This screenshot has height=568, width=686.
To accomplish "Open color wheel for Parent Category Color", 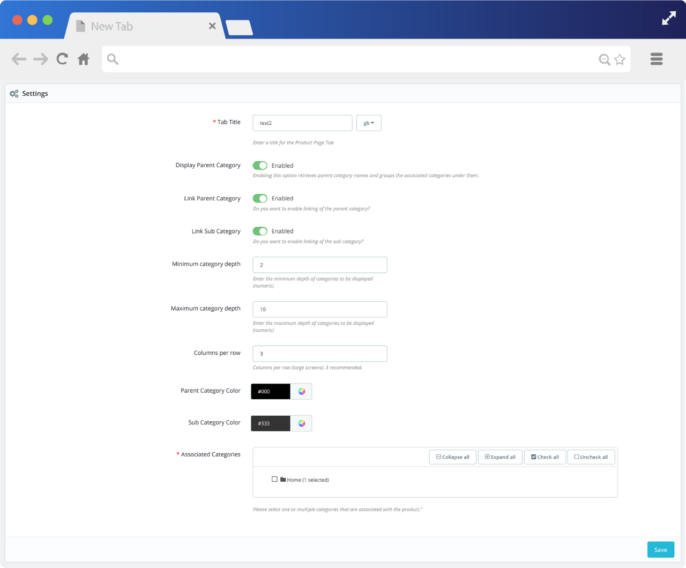I will pyautogui.click(x=302, y=391).
